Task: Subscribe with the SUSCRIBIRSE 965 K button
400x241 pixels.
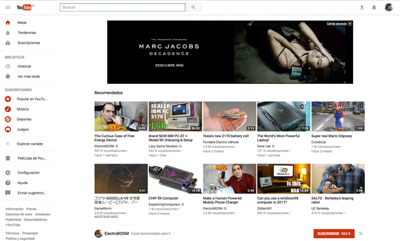Action: [334, 233]
